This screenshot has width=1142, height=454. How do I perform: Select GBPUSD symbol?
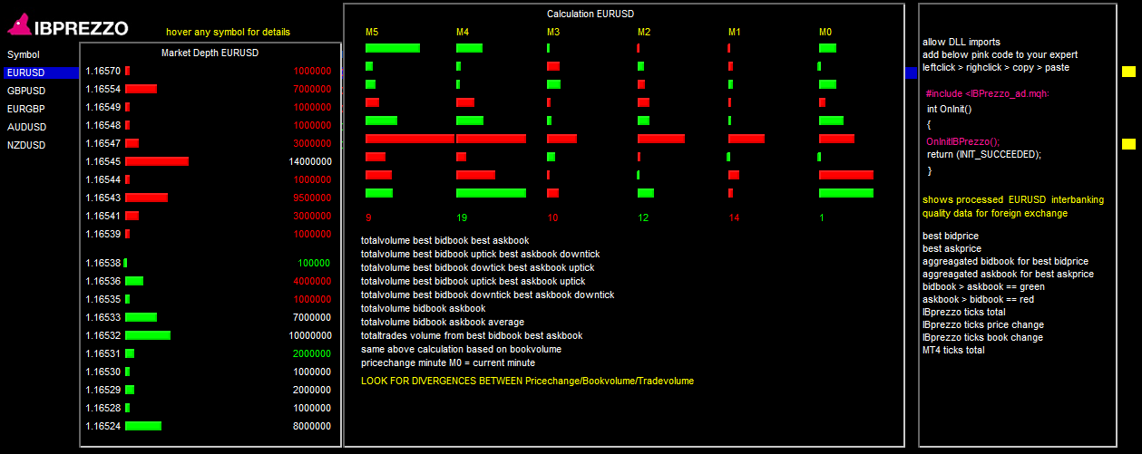click(26, 91)
